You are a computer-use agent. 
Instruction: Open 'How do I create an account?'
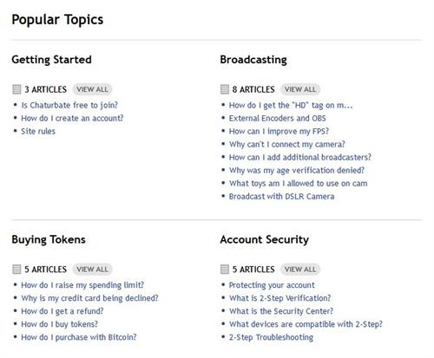pos(72,118)
